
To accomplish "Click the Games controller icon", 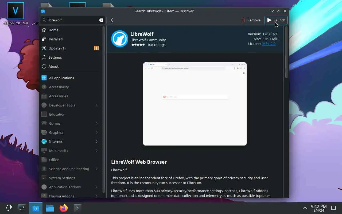I will 44,123.
